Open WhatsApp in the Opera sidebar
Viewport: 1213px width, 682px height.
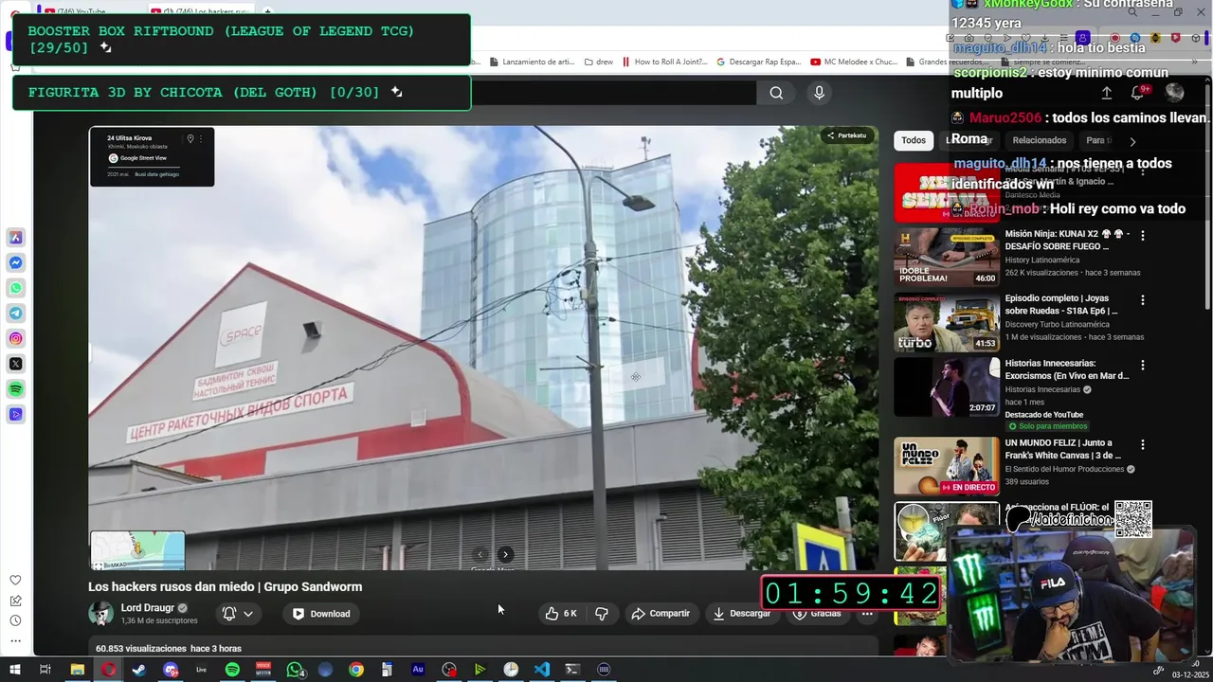click(x=16, y=288)
